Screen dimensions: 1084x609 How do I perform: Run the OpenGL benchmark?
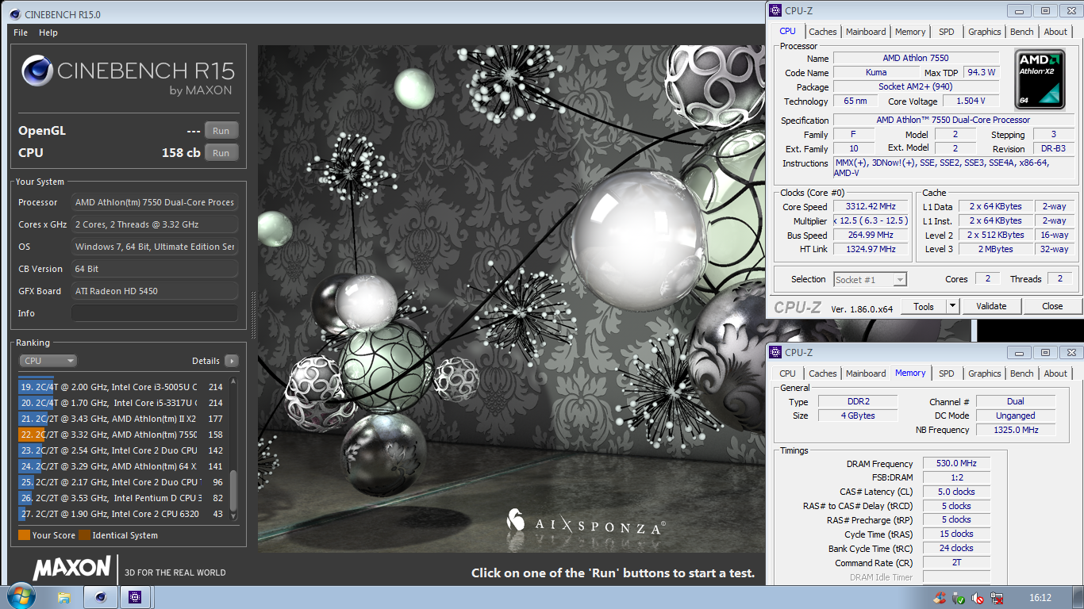click(x=221, y=131)
